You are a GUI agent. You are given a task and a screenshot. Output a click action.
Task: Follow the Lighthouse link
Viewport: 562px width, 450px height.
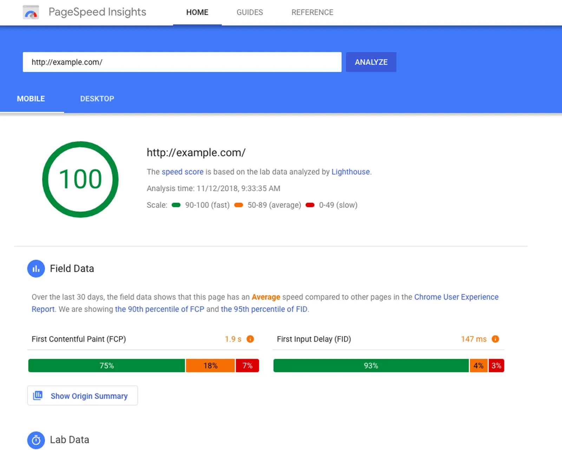350,172
